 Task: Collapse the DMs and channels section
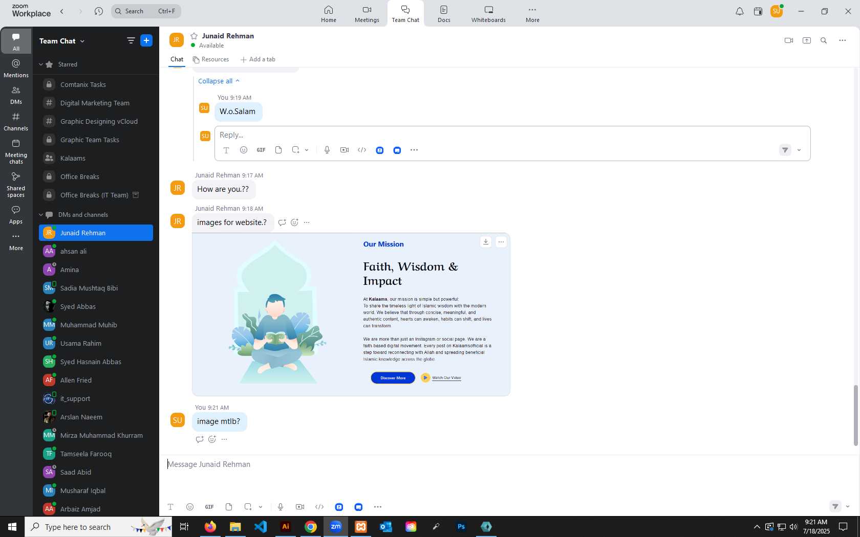click(41, 215)
